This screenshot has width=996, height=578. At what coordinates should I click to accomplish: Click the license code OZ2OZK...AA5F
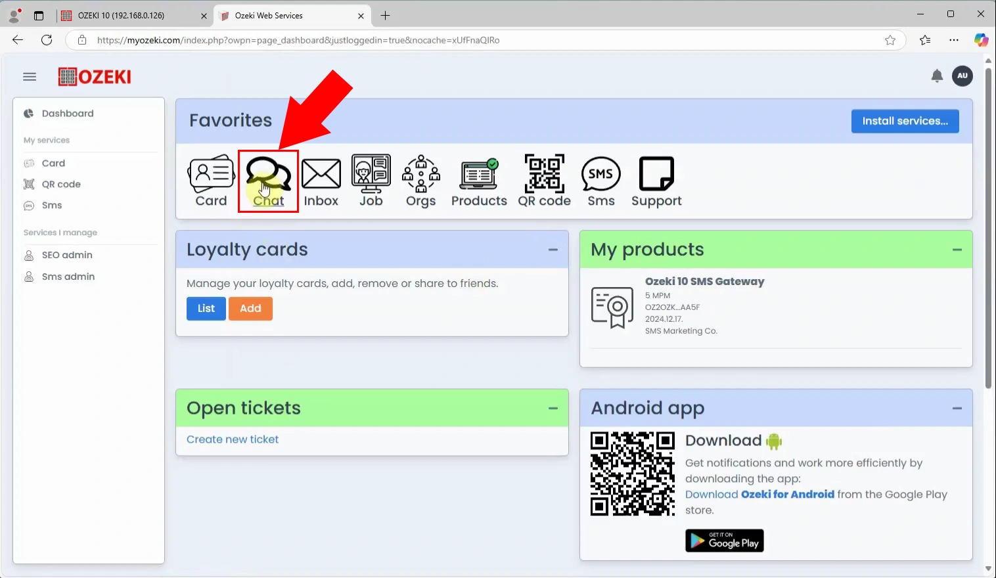(x=672, y=307)
